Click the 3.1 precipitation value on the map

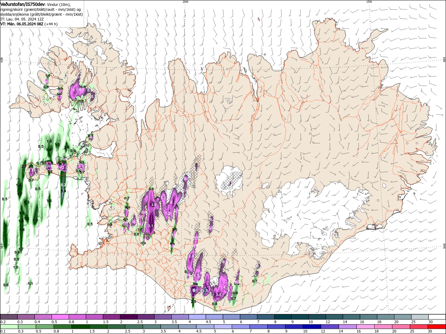(x=151, y=226)
